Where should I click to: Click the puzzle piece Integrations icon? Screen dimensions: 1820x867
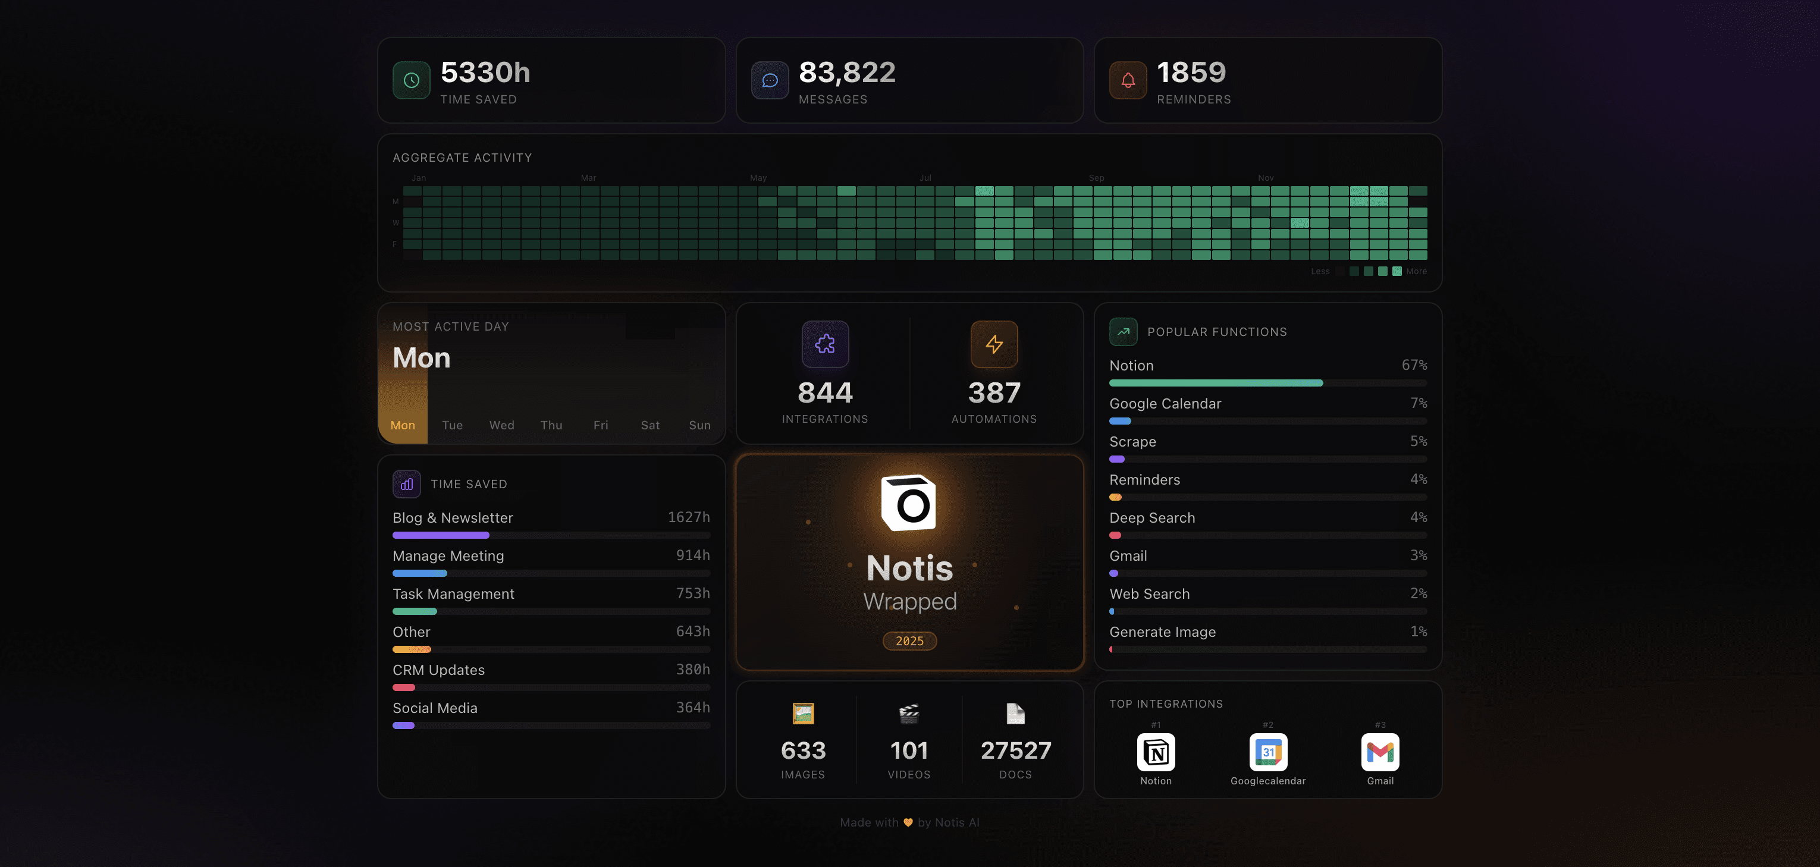[x=824, y=344]
